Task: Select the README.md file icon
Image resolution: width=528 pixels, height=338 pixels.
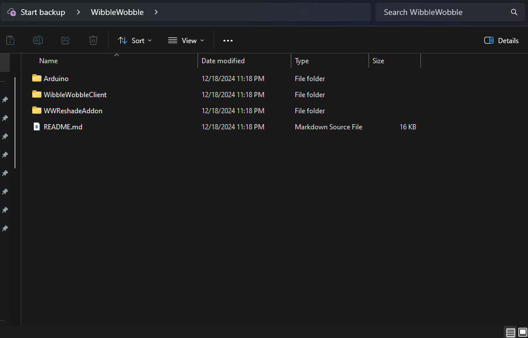Action: 37,126
